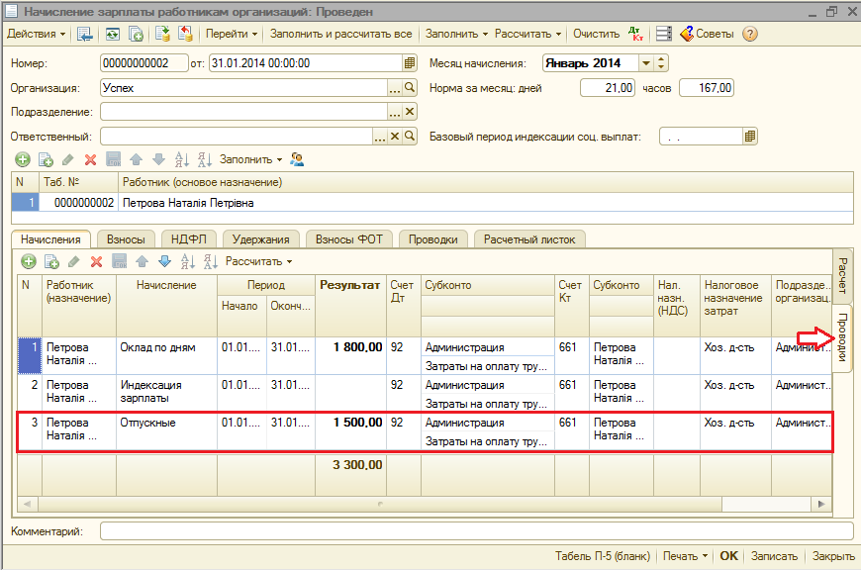Switch to the Удержания tab
Viewport: 861px width, 570px height.
[x=261, y=239]
